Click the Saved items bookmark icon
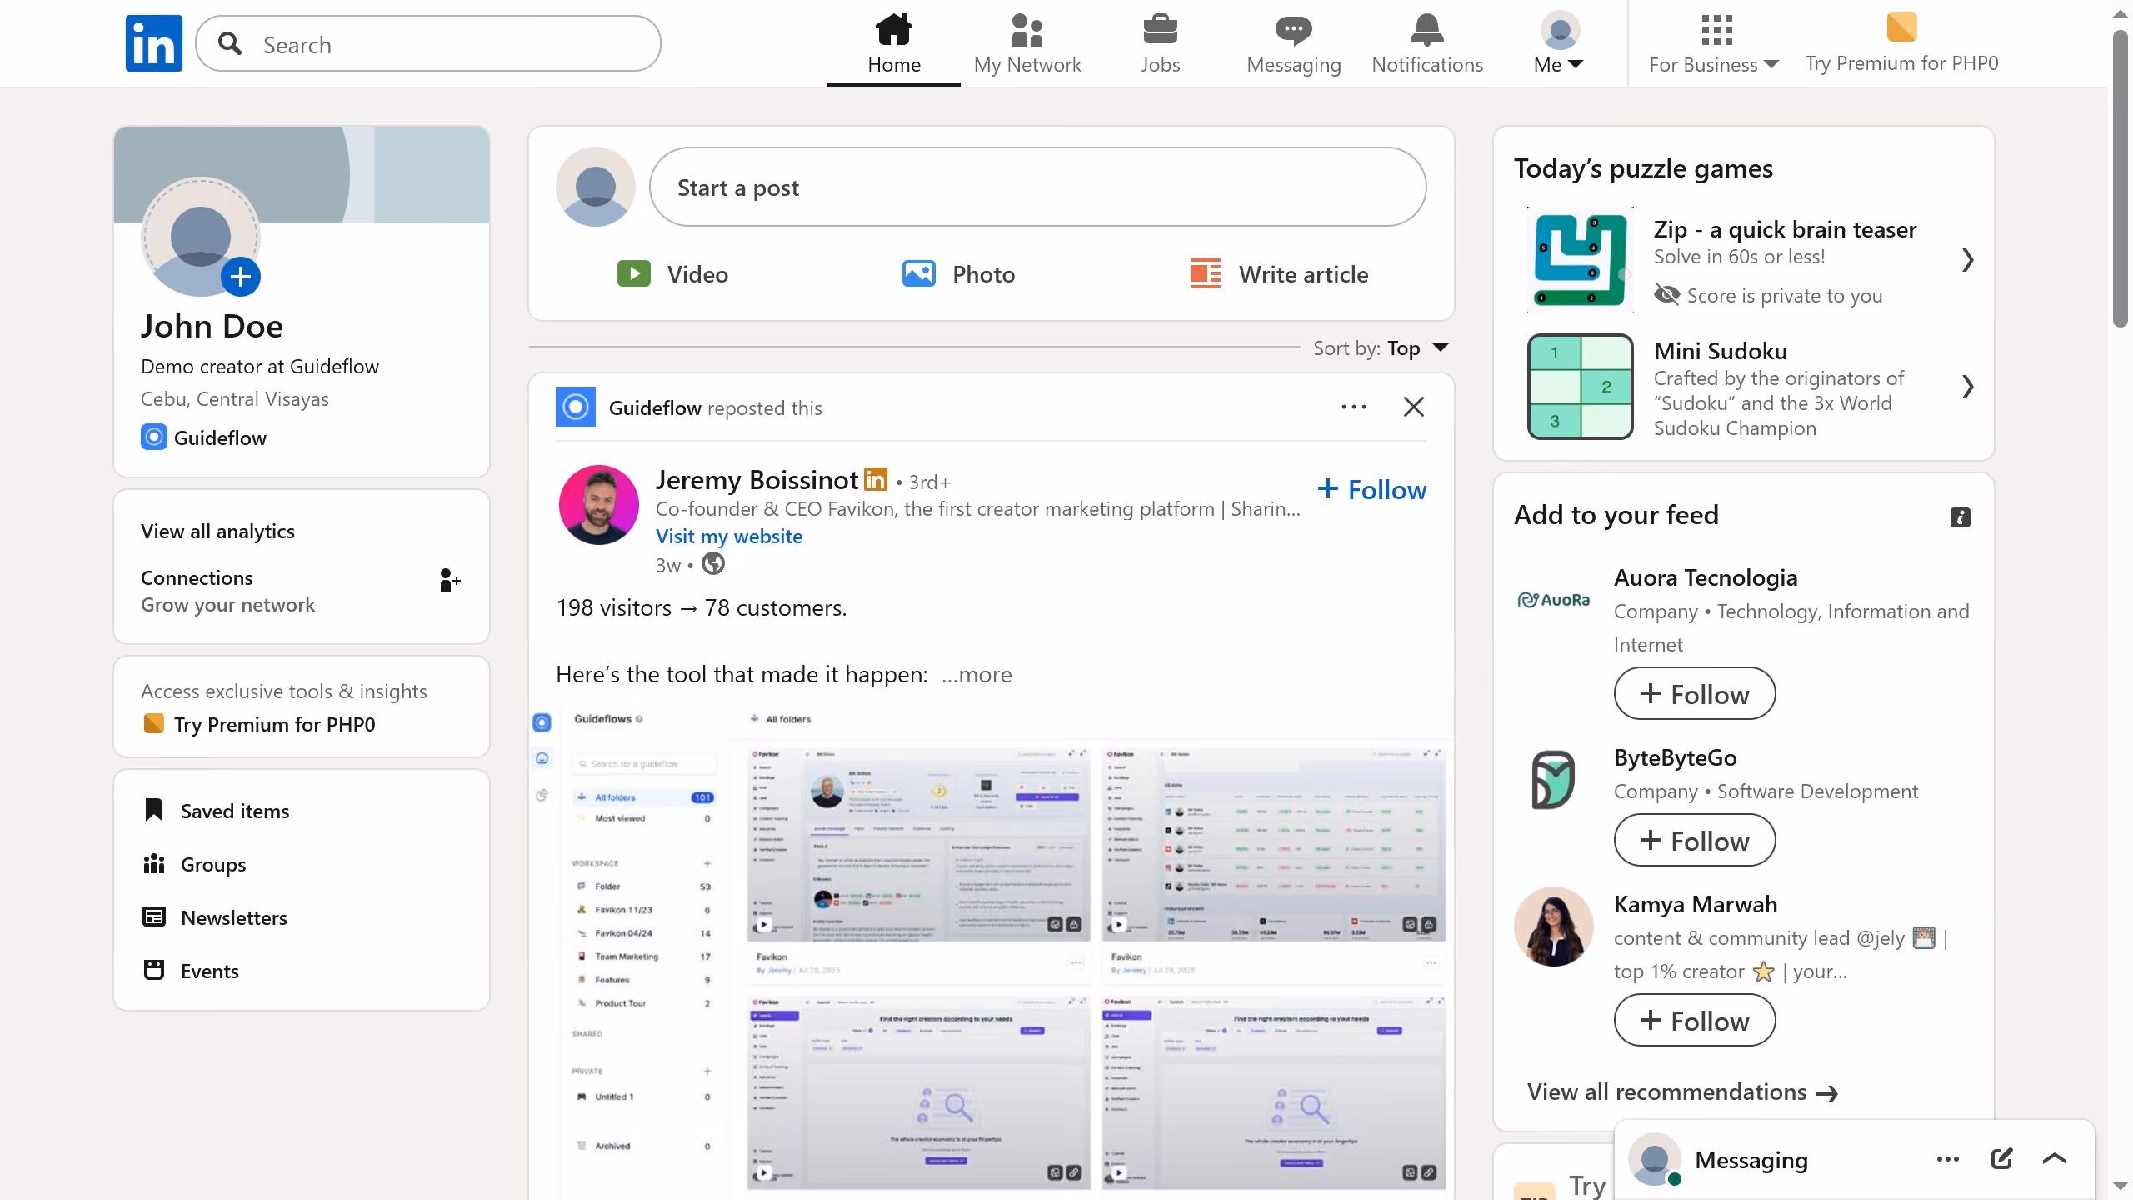 154,810
